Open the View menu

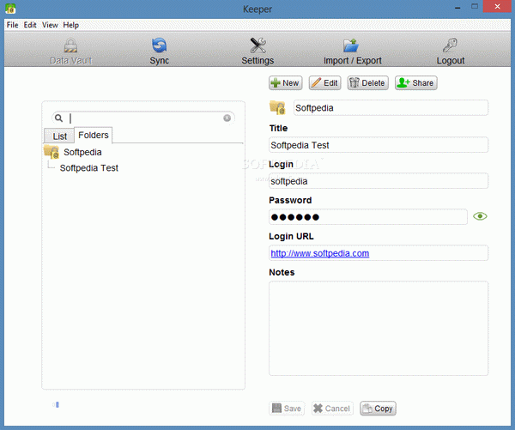[x=50, y=25]
